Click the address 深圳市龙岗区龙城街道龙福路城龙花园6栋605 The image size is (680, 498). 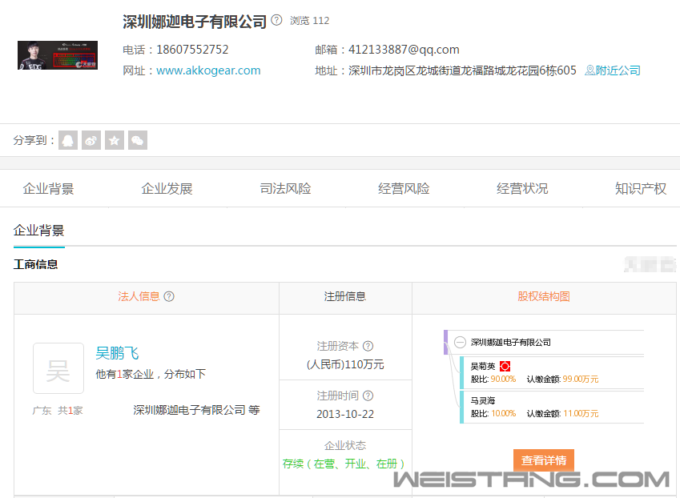(462, 70)
